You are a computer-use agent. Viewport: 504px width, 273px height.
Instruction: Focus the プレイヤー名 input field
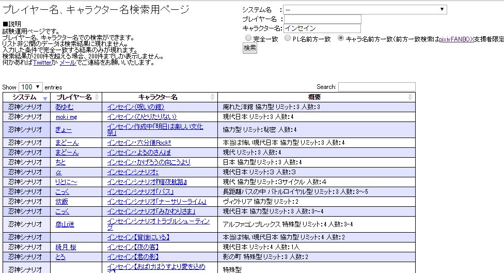coord(322,19)
